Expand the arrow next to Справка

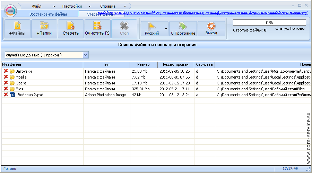coord(125,6)
